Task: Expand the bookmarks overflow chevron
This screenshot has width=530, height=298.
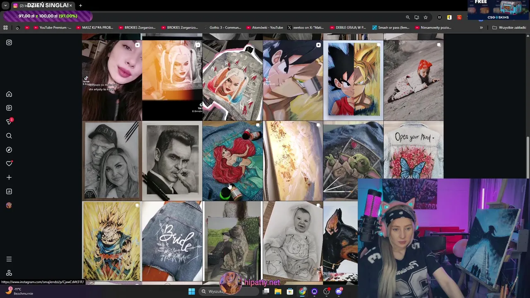Action: 481,28
